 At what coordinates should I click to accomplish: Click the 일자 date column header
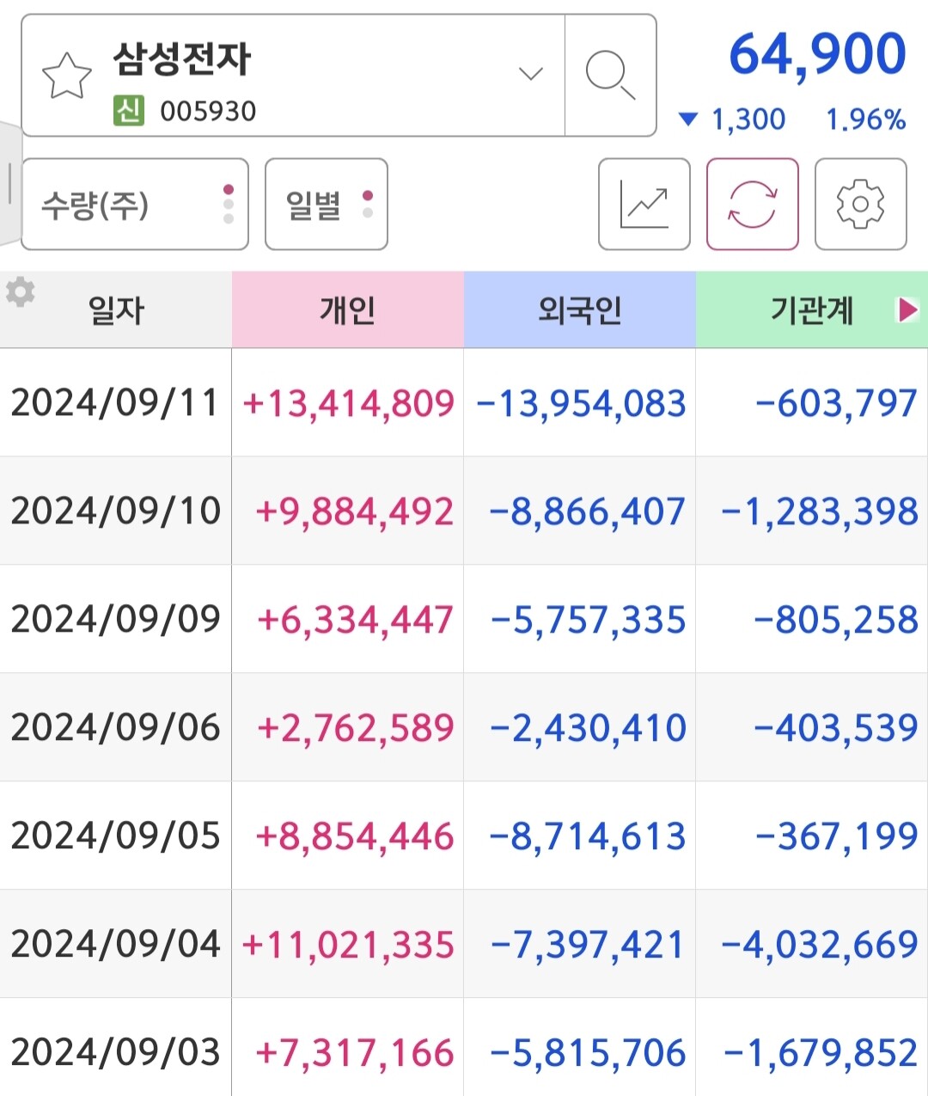(116, 309)
